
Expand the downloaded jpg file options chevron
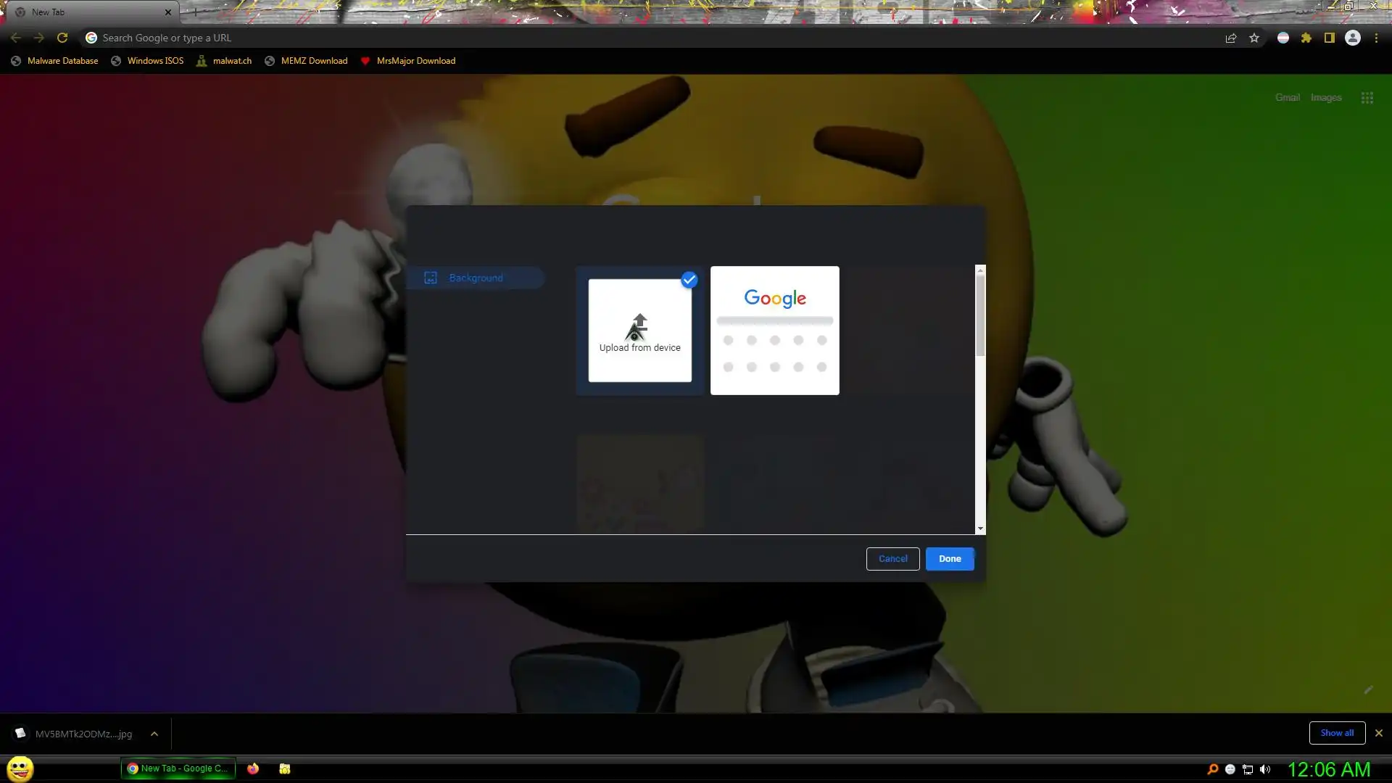click(x=154, y=734)
